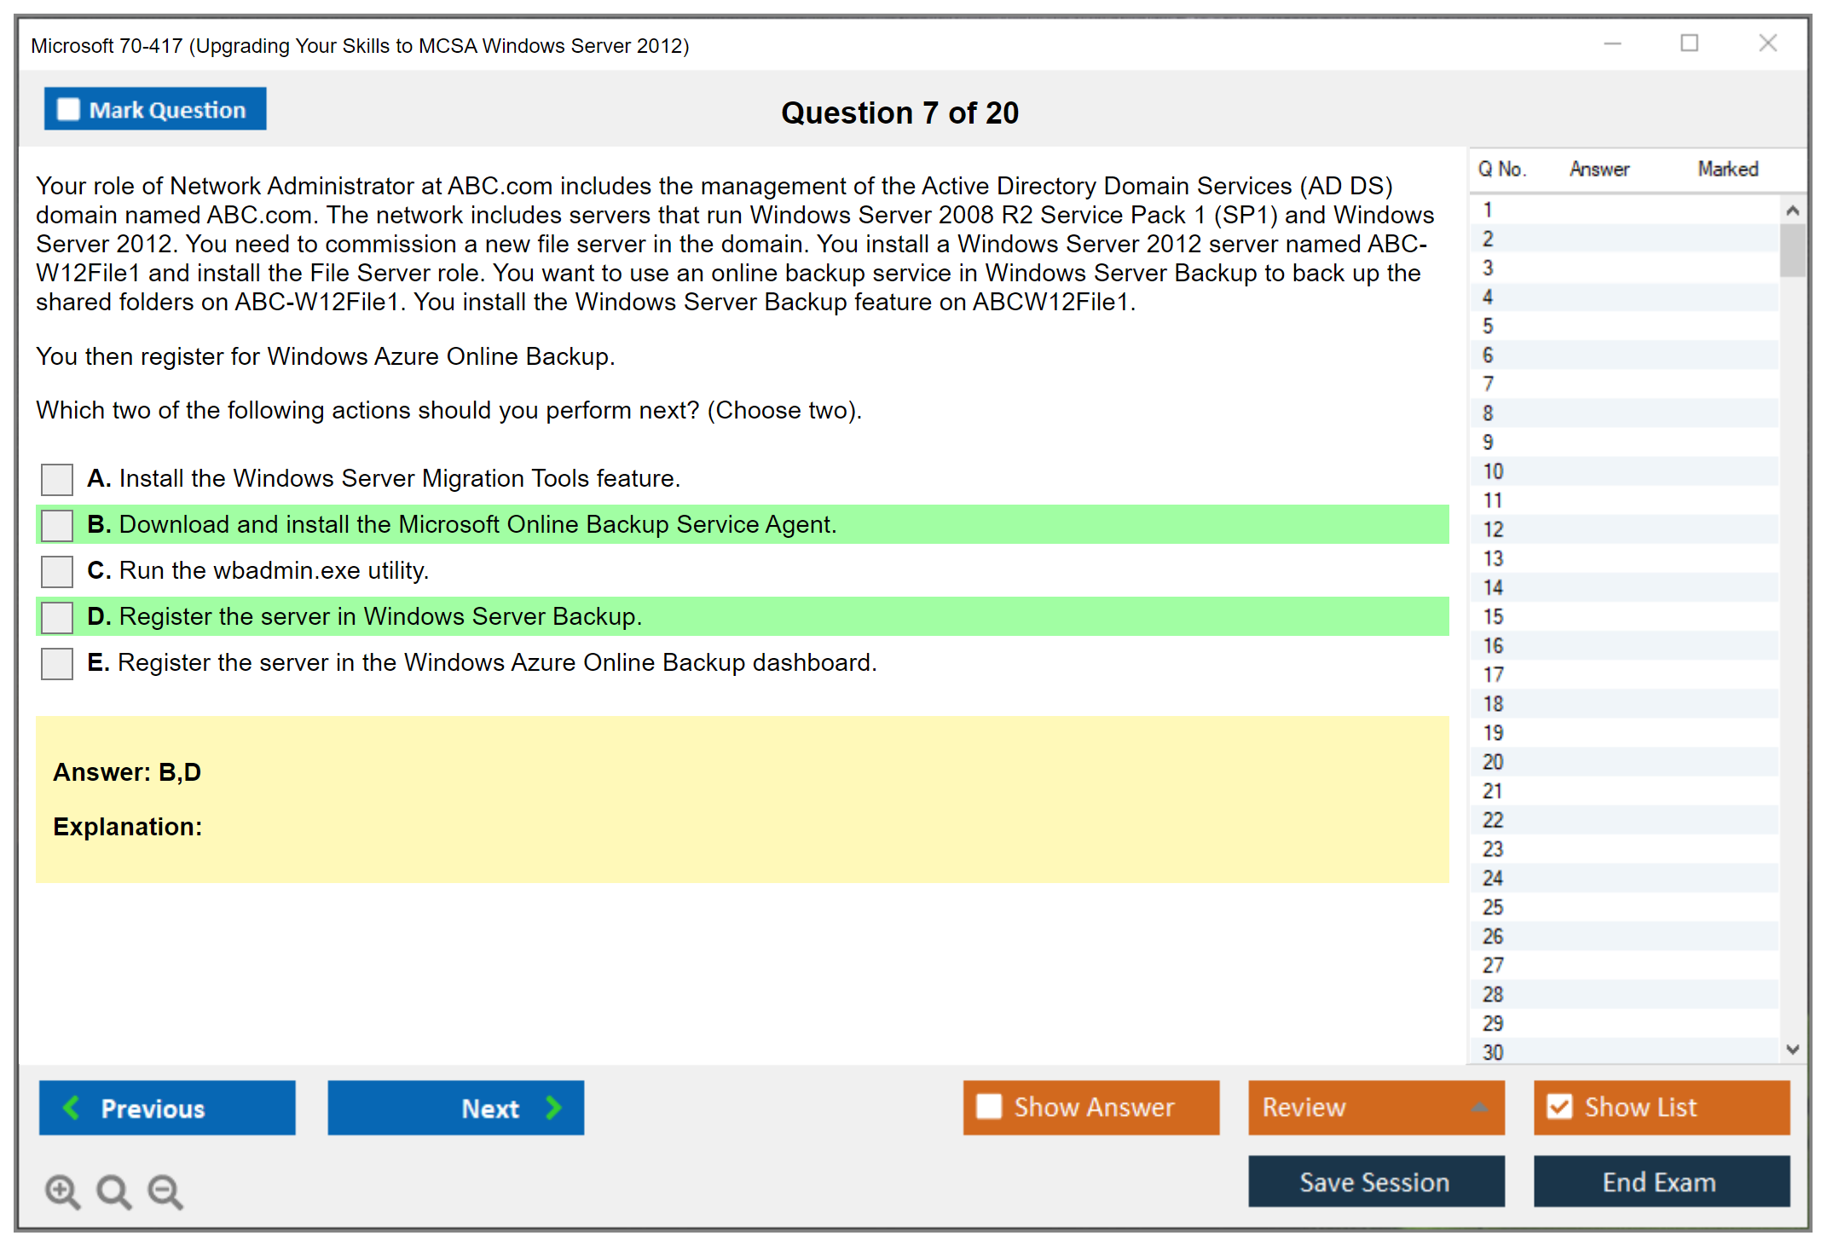
Task: Maximize the exam window
Action: 1689,43
